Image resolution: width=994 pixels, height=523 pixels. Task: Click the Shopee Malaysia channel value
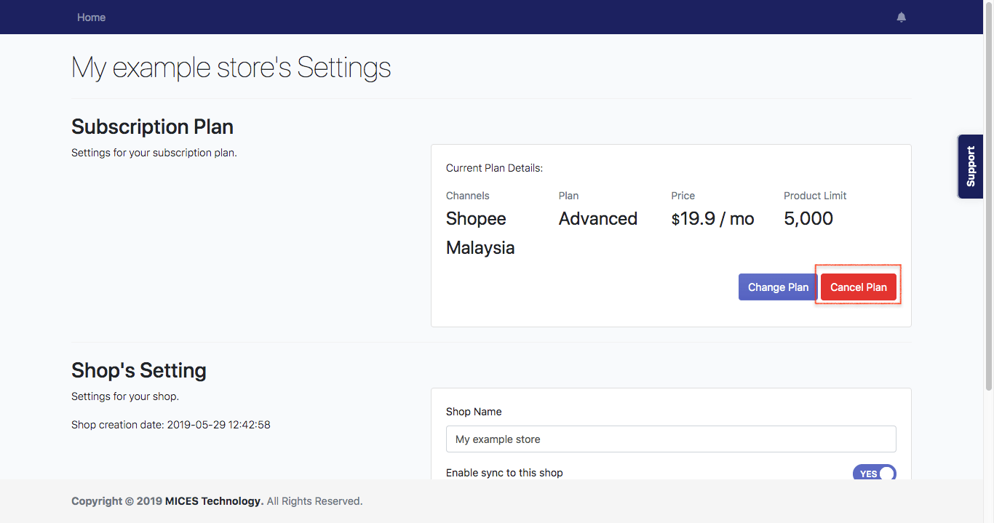480,233
